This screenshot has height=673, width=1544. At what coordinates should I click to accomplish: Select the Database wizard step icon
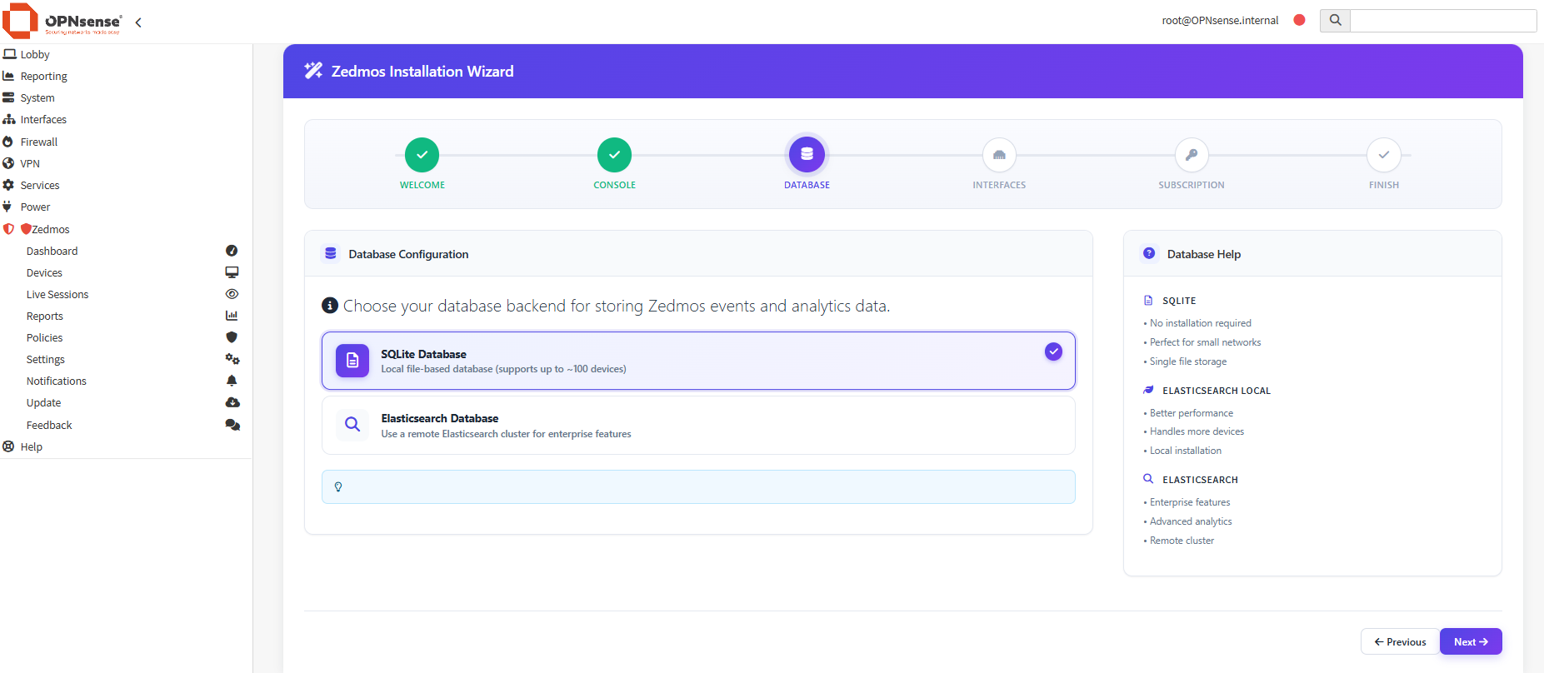point(807,154)
